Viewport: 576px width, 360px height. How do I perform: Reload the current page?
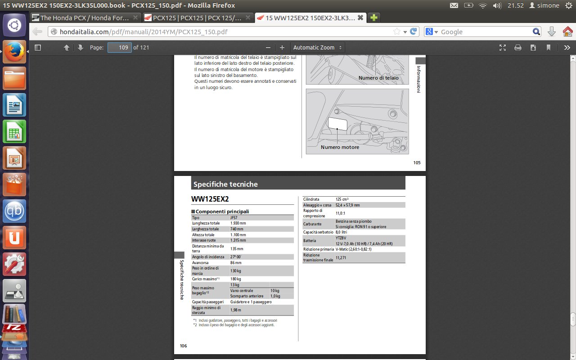pyautogui.click(x=413, y=32)
